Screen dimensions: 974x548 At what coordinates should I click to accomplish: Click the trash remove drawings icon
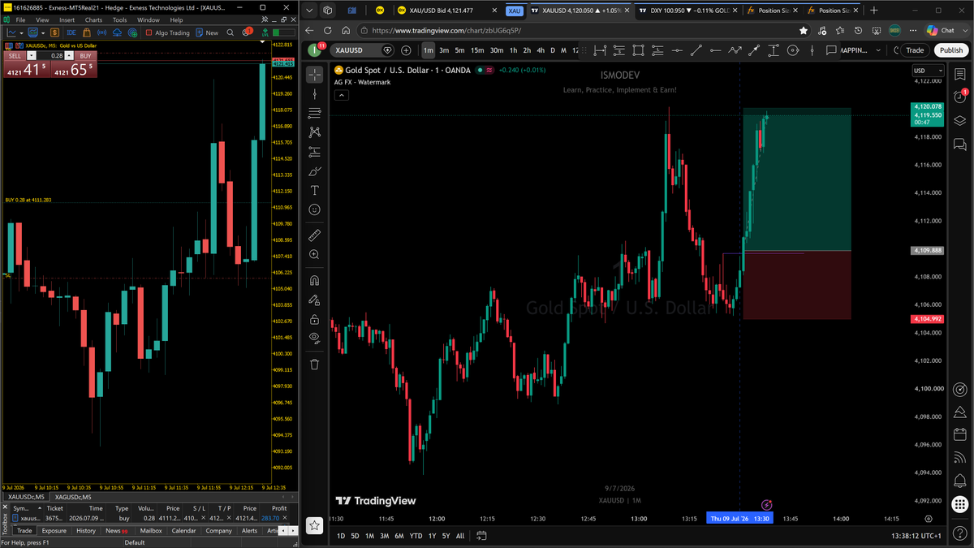pyautogui.click(x=315, y=365)
